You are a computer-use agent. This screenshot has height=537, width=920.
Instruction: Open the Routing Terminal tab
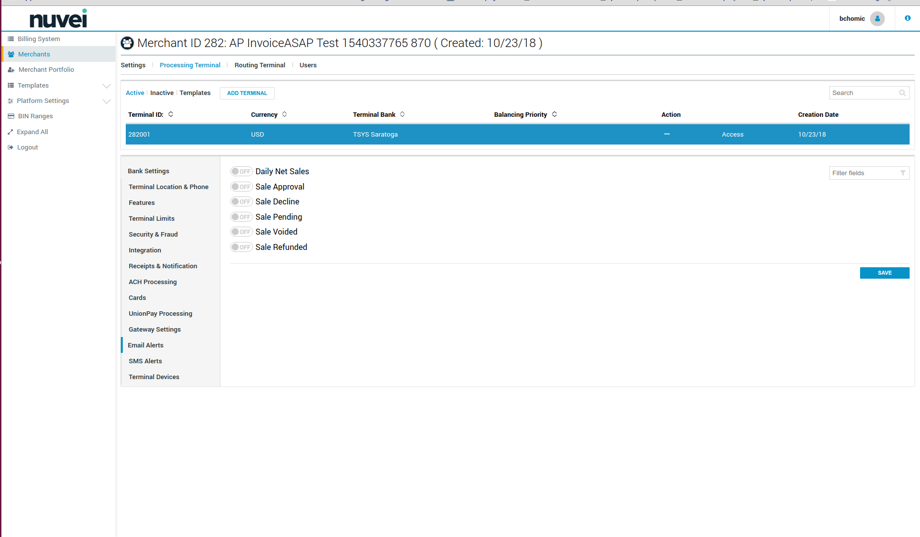point(260,65)
